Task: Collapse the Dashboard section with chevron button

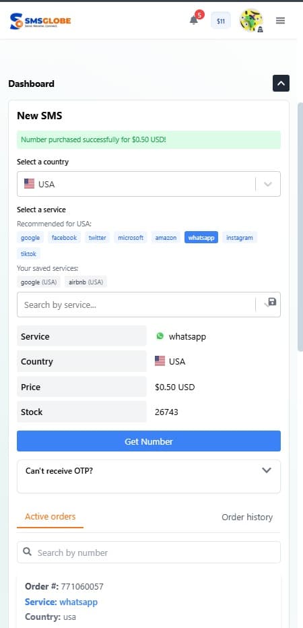Action: (x=281, y=84)
